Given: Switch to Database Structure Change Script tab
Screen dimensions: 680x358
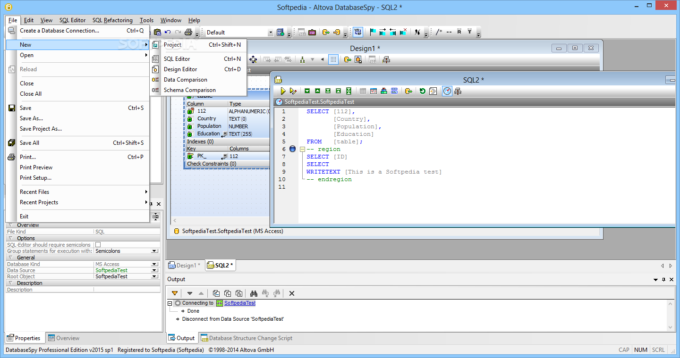Looking at the screenshot, I should coord(246,338).
